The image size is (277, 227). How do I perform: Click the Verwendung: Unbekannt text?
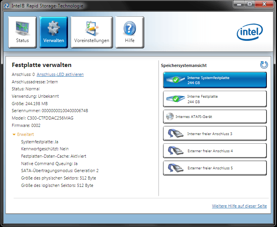35,96
